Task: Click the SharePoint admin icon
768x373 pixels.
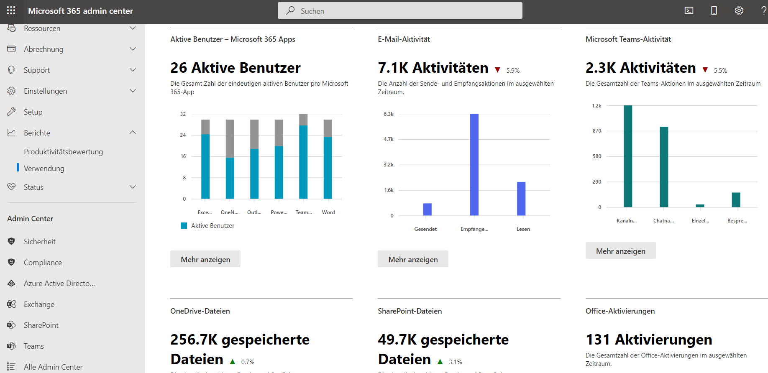Action: click(11, 325)
